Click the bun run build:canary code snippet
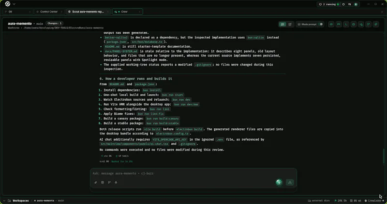Viewport: 387px width, 204px height. [163, 119]
